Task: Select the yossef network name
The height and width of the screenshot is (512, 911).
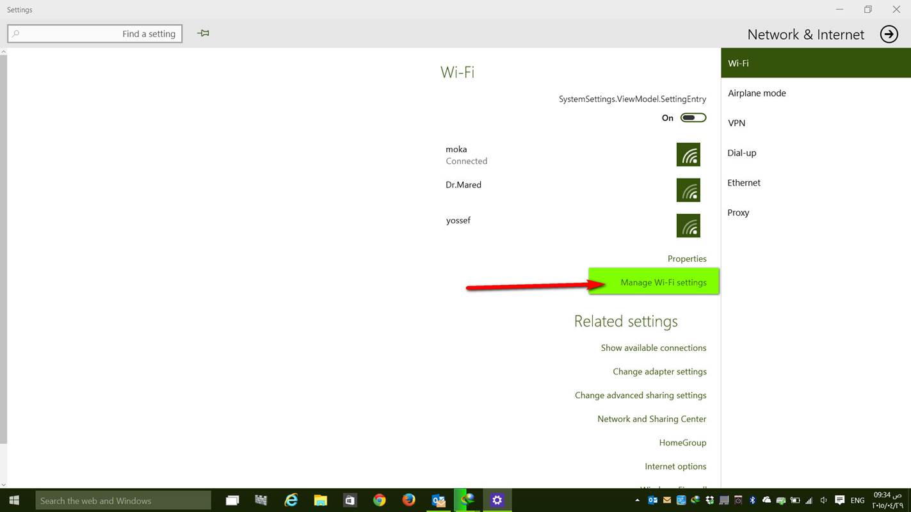Action: click(x=458, y=220)
